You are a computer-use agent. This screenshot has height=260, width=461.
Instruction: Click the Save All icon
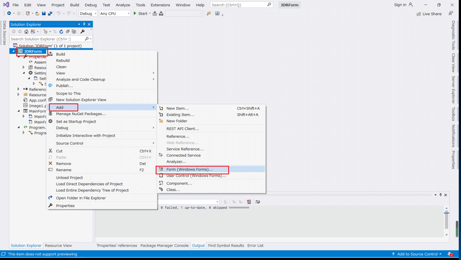[50, 13]
